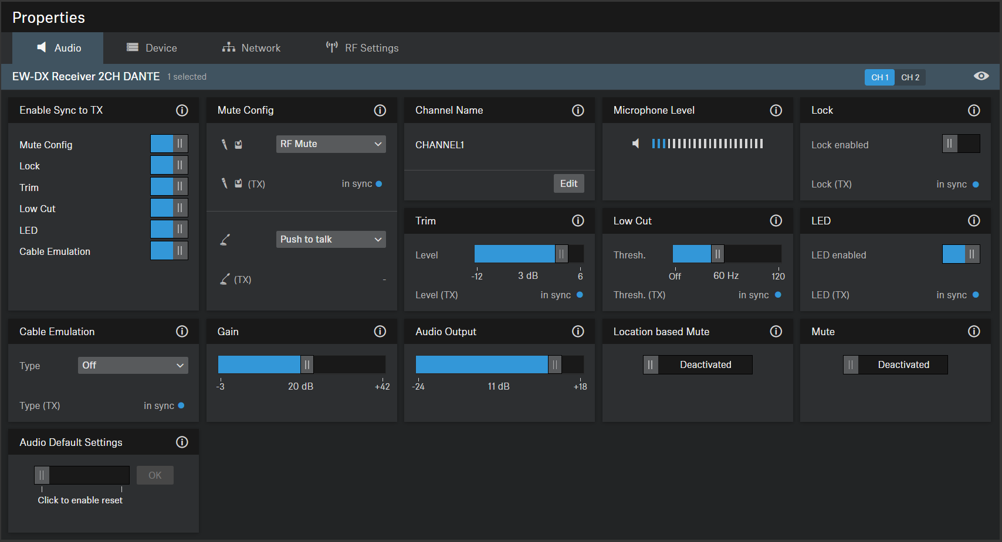The width and height of the screenshot is (1002, 542).
Task: Open the RF Mute dropdown
Action: pyautogui.click(x=331, y=144)
